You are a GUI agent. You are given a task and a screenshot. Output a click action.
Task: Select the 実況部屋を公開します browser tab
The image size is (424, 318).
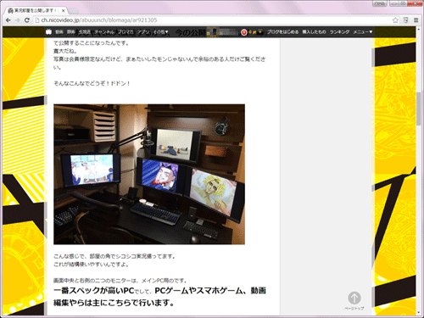point(36,11)
